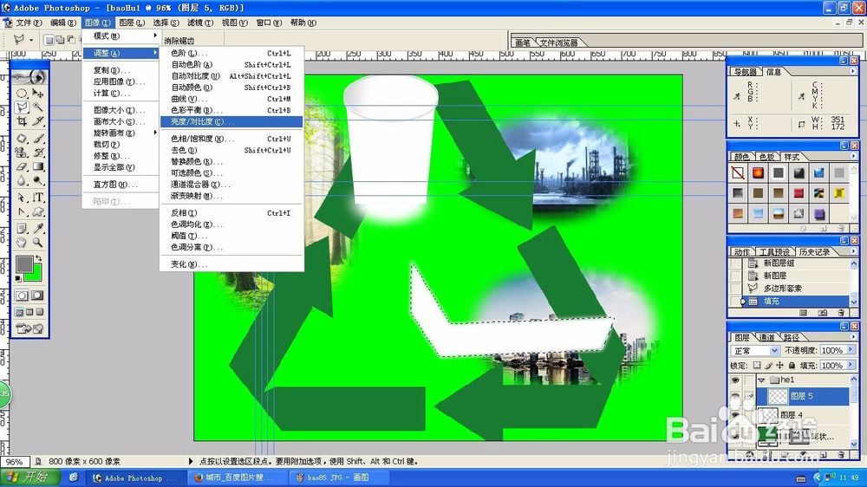
Task: Switch to 城市_百度图片搜 taskbar window
Action: pos(238,477)
